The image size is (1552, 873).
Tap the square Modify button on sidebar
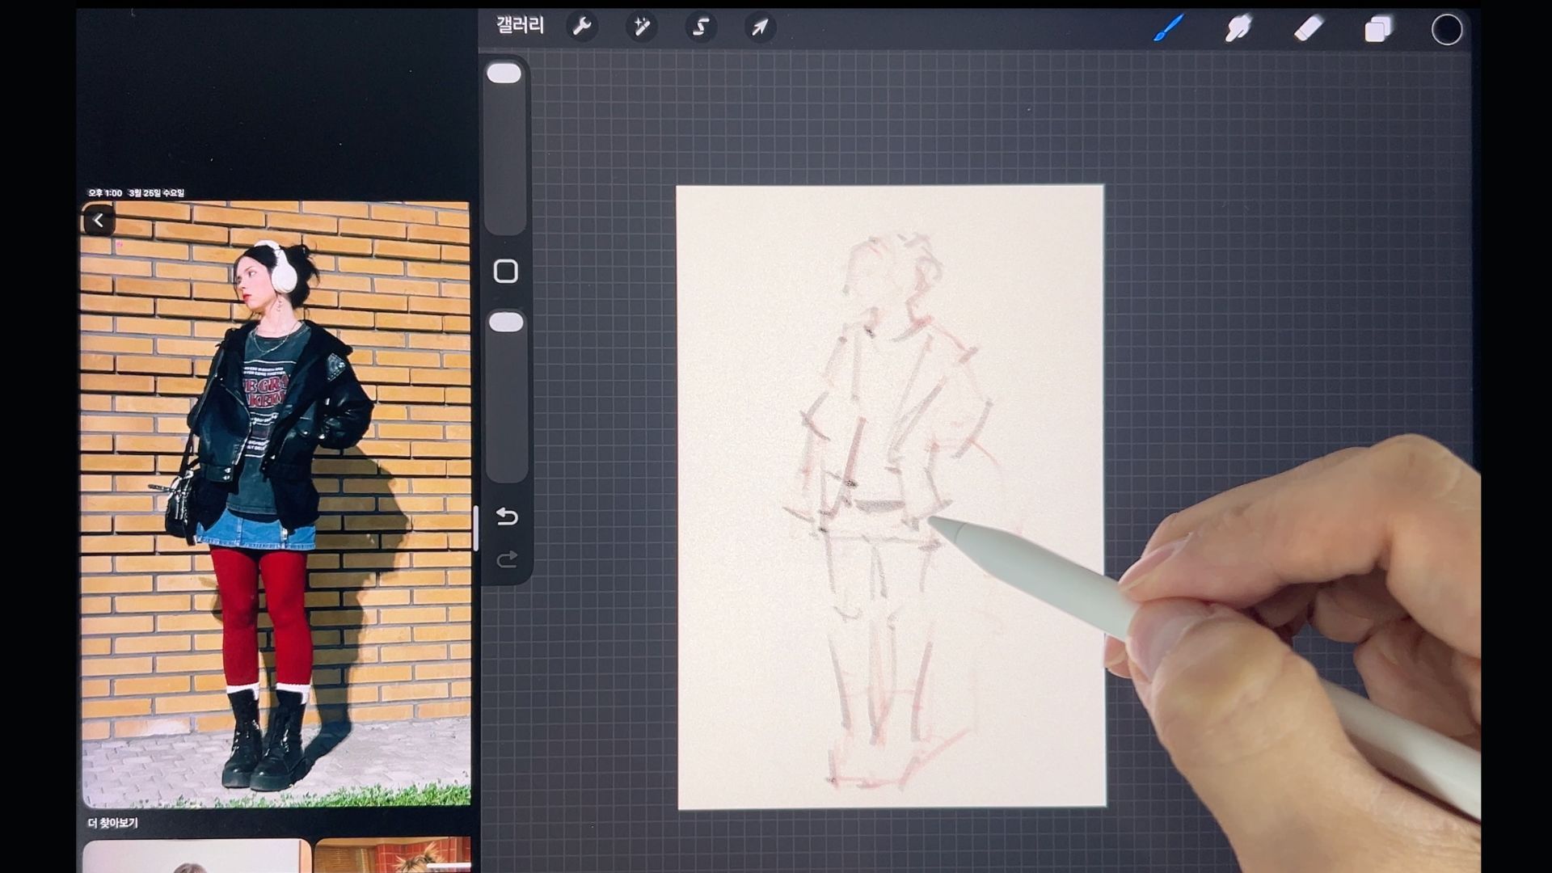pyautogui.click(x=506, y=272)
